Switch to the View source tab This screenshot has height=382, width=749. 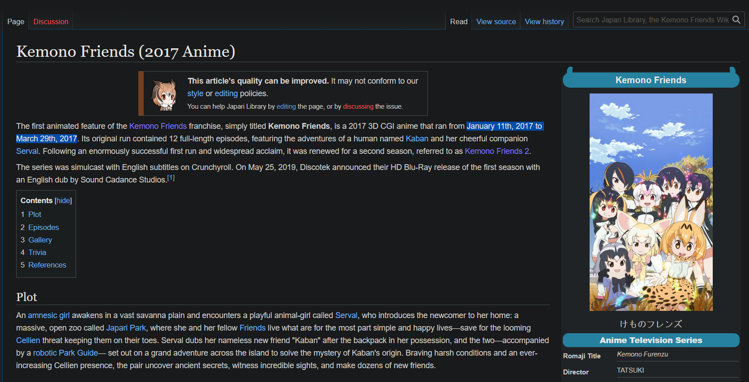pyautogui.click(x=496, y=21)
